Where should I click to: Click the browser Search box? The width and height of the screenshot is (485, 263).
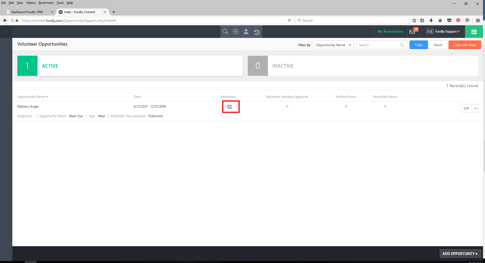pos(352,21)
